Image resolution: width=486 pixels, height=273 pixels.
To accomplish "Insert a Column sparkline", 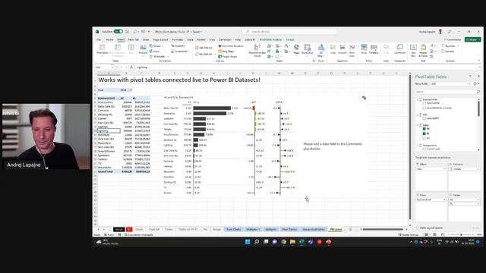I will click(x=342, y=49).
